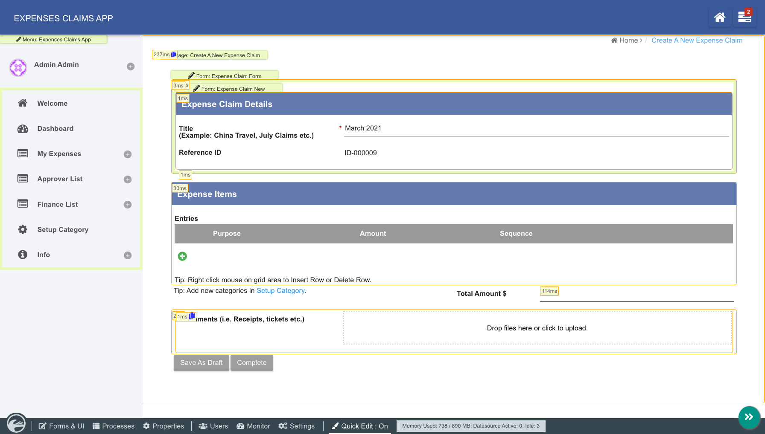
Task: Open Setup Category in the sidebar
Action: 63,230
